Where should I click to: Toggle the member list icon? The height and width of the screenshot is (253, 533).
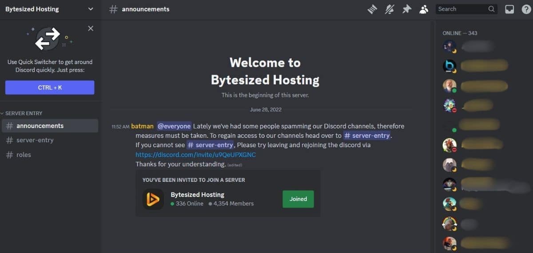point(424,9)
